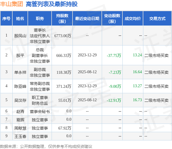Click the 常务副总裁 role text
This screenshot has height=149, width=172.
[x=40, y=84]
